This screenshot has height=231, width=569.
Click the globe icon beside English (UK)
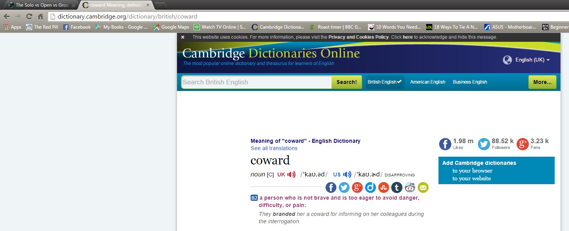pyautogui.click(x=507, y=60)
